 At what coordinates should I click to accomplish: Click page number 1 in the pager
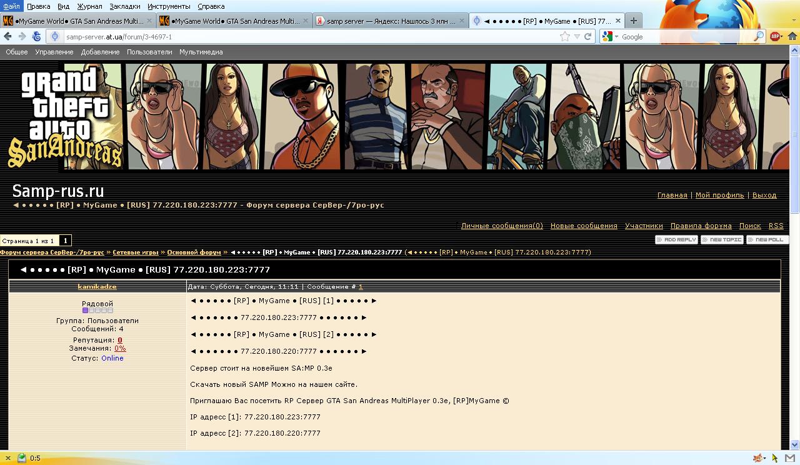coord(65,241)
